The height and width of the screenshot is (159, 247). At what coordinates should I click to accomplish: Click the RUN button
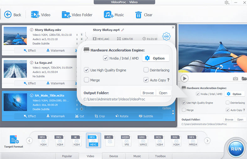tap(236, 149)
